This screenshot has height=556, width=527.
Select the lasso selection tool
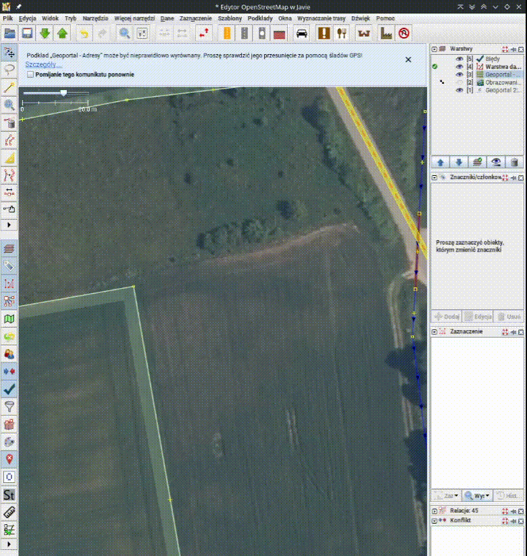point(9,70)
